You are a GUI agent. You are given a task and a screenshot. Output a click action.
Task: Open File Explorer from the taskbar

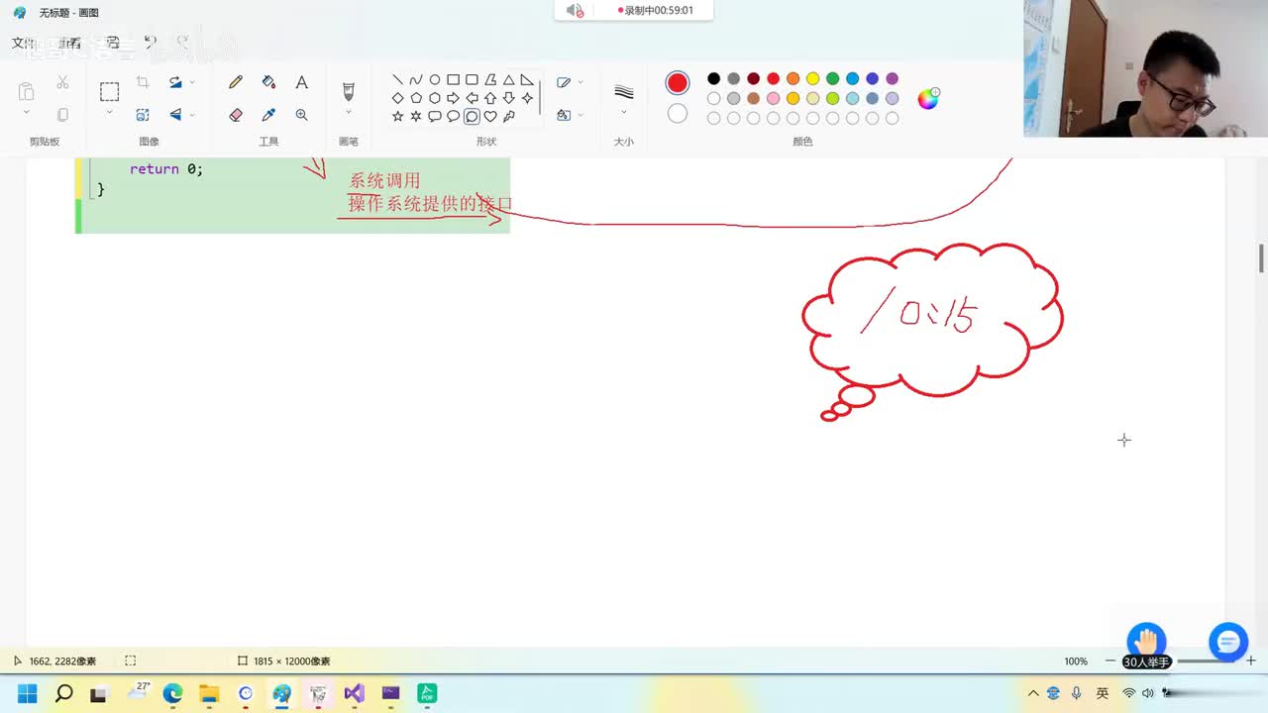coord(209,693)
